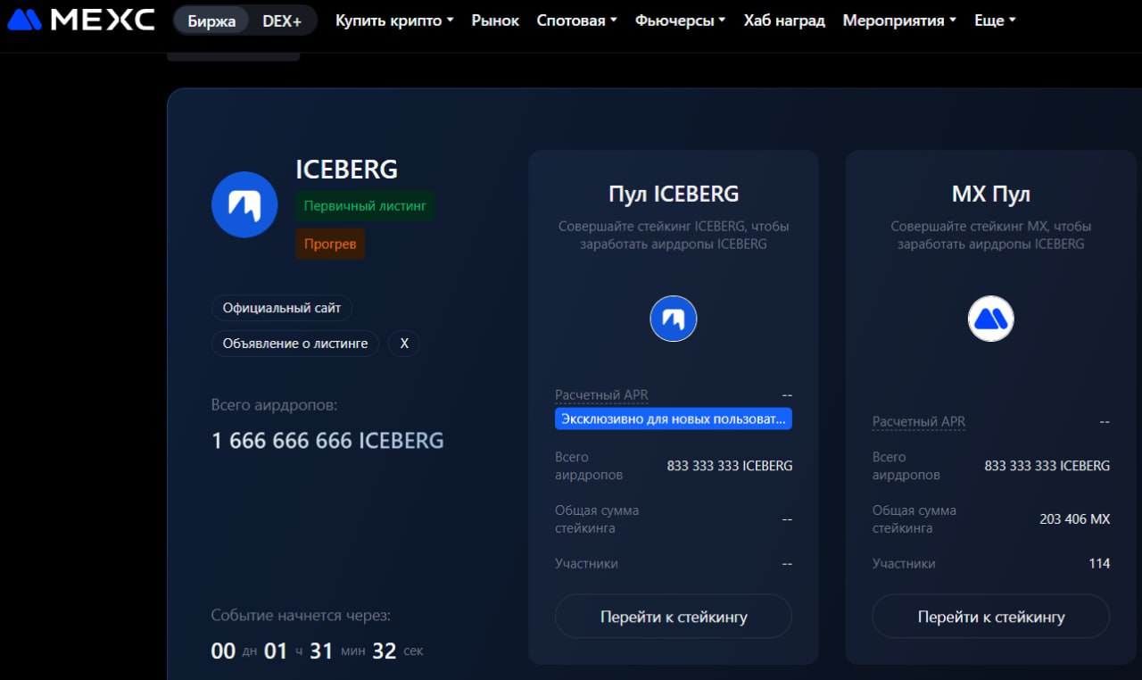The height and width of the screenshot is (680, 1142).
Task: Click 833 333 333 ICEBERG in Пул ICEBERG card
Action: [x=730, y=465]
